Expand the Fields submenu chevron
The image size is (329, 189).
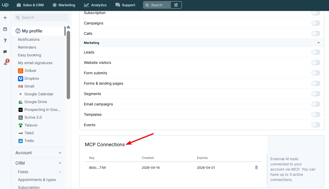(60, 172)
